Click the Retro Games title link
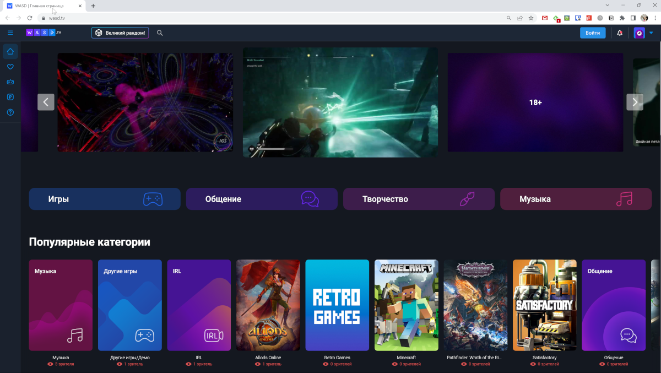Viewport: 661px width, 373px height. click(337, 358)
